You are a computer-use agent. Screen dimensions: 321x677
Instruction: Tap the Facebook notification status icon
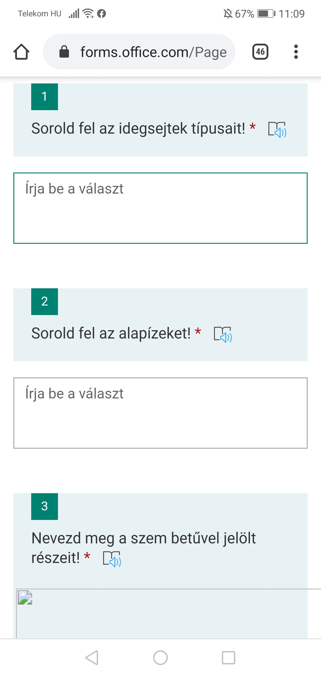click(102, 13)
